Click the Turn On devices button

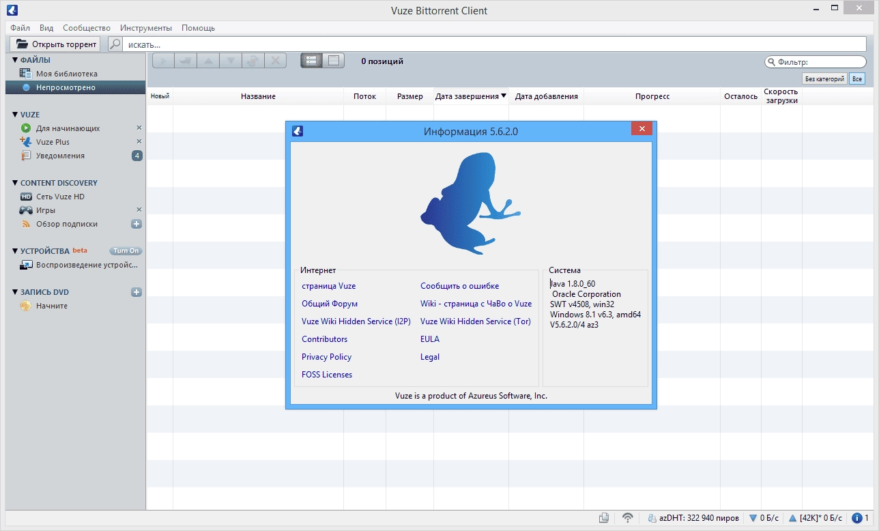126,250
